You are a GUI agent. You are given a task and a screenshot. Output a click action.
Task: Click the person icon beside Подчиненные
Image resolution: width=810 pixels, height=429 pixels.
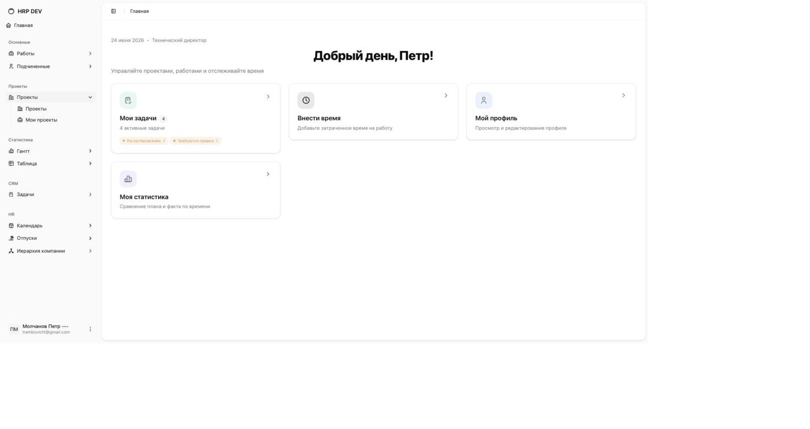pyautogui.click(x=11, y=66)
